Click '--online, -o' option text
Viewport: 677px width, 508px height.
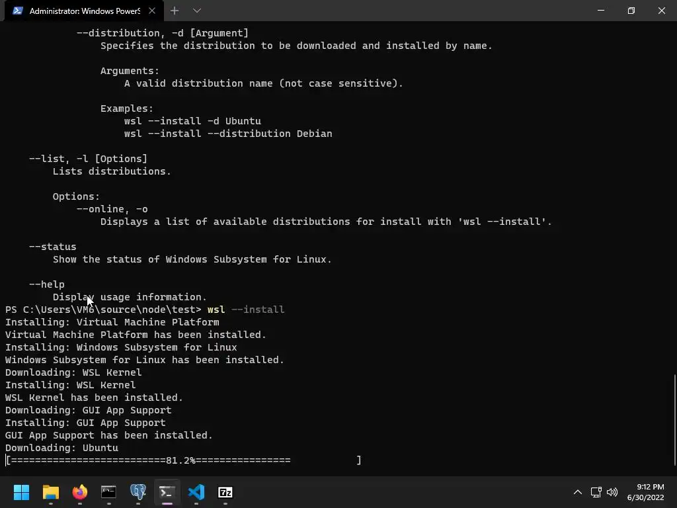(x=112, y=209)
